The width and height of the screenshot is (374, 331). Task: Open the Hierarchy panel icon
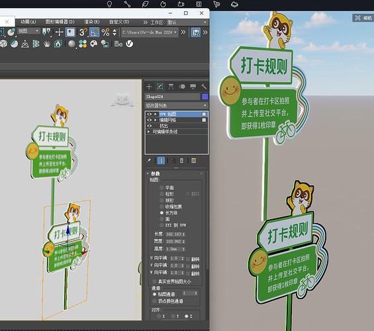coord(171,87)
